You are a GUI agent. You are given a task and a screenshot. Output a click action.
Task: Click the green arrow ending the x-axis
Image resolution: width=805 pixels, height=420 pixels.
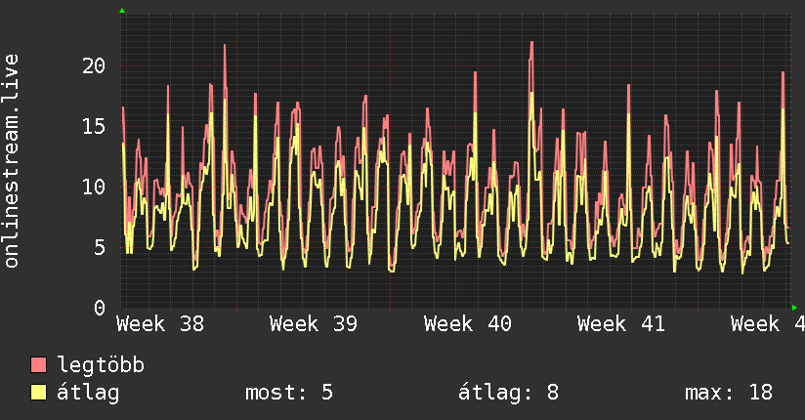(794, 308)
